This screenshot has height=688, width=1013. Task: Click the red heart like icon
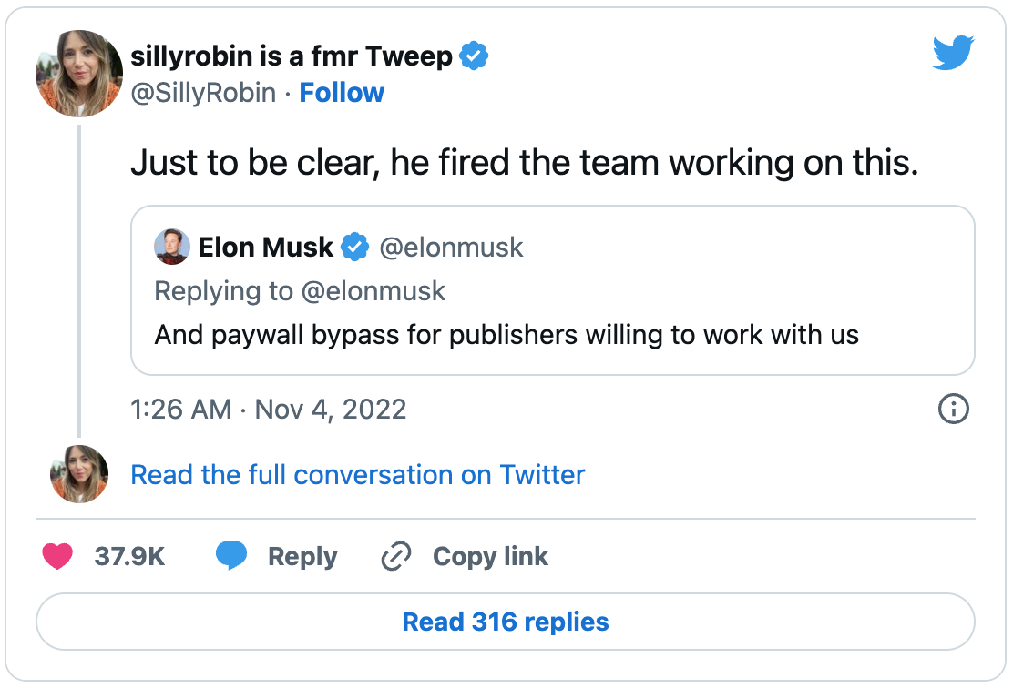57,557
